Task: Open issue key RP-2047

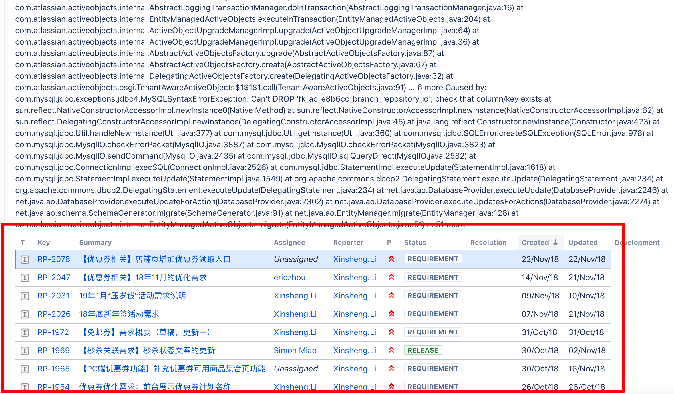Action: pos(54,277)
